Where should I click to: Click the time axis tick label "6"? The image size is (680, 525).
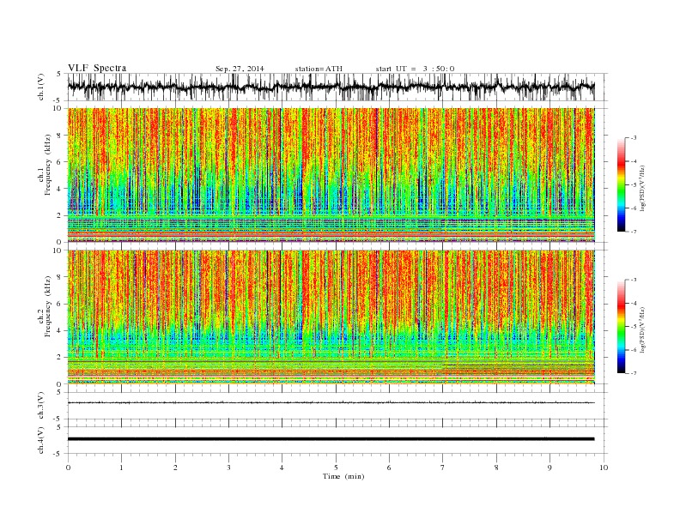coord(389,468)
